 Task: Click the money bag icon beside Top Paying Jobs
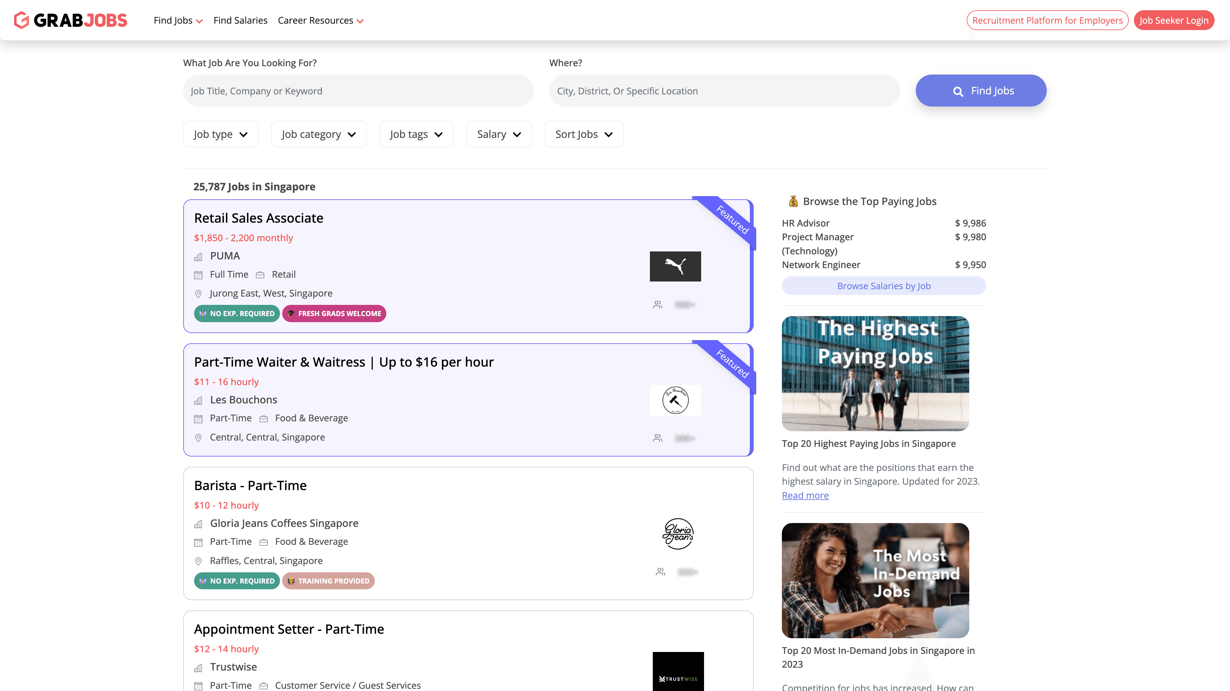pyautogui.click(x=793, y=201)
